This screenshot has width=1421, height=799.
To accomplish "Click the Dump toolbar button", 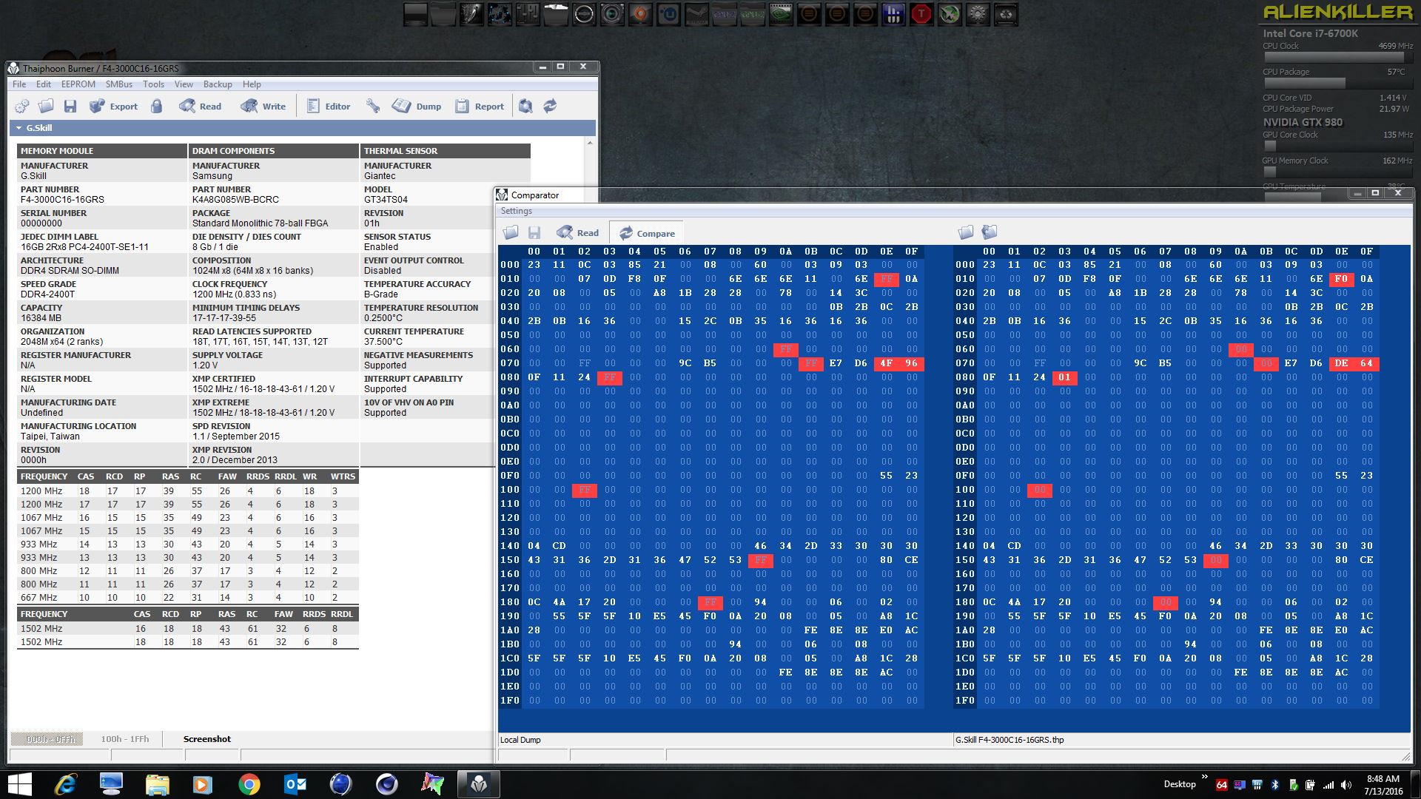I will 417,107.
